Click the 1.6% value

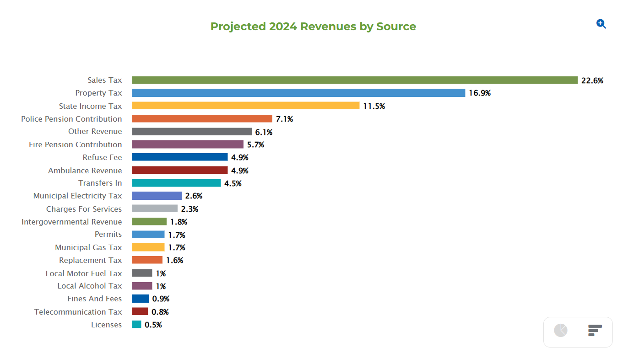[174, 260]
